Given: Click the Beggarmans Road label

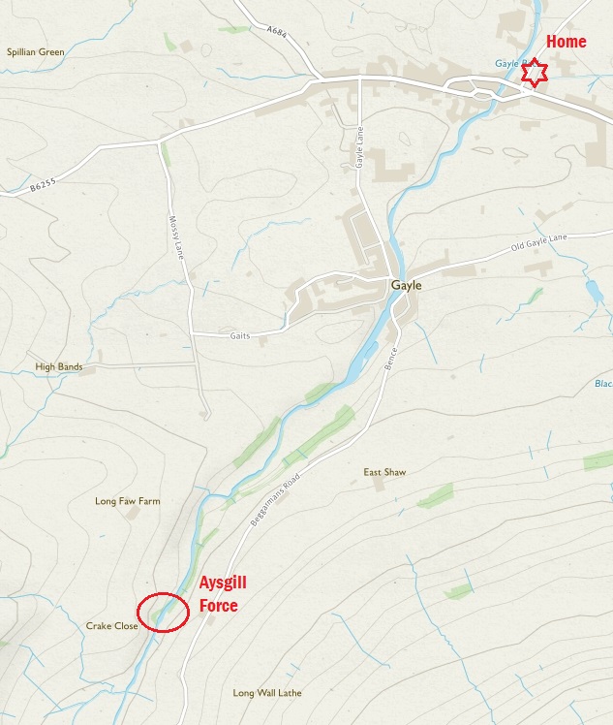Looking at the screenshot, I should tap(275, 499).
